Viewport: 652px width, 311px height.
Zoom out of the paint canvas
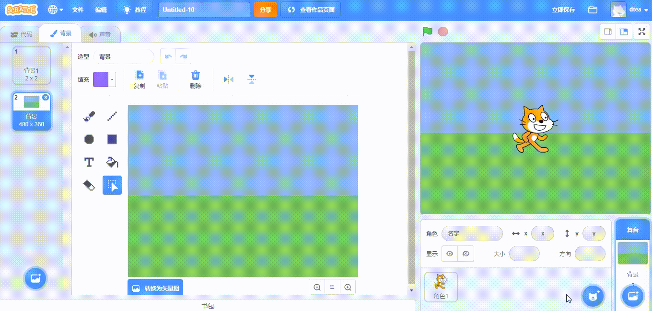tap(317, 288)
